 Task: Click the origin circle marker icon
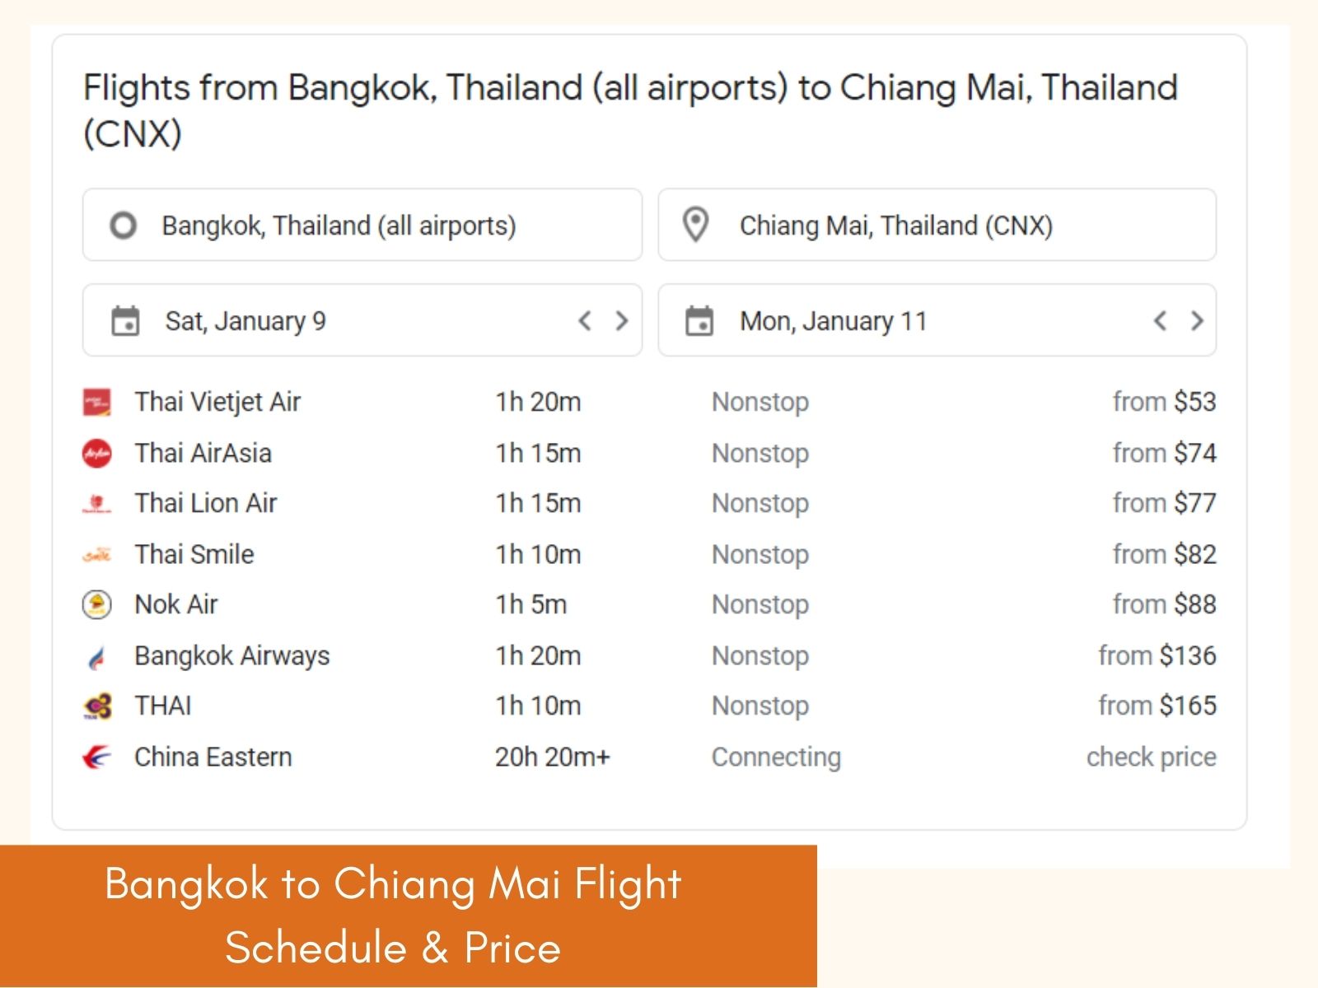click(x=124, y=224)
